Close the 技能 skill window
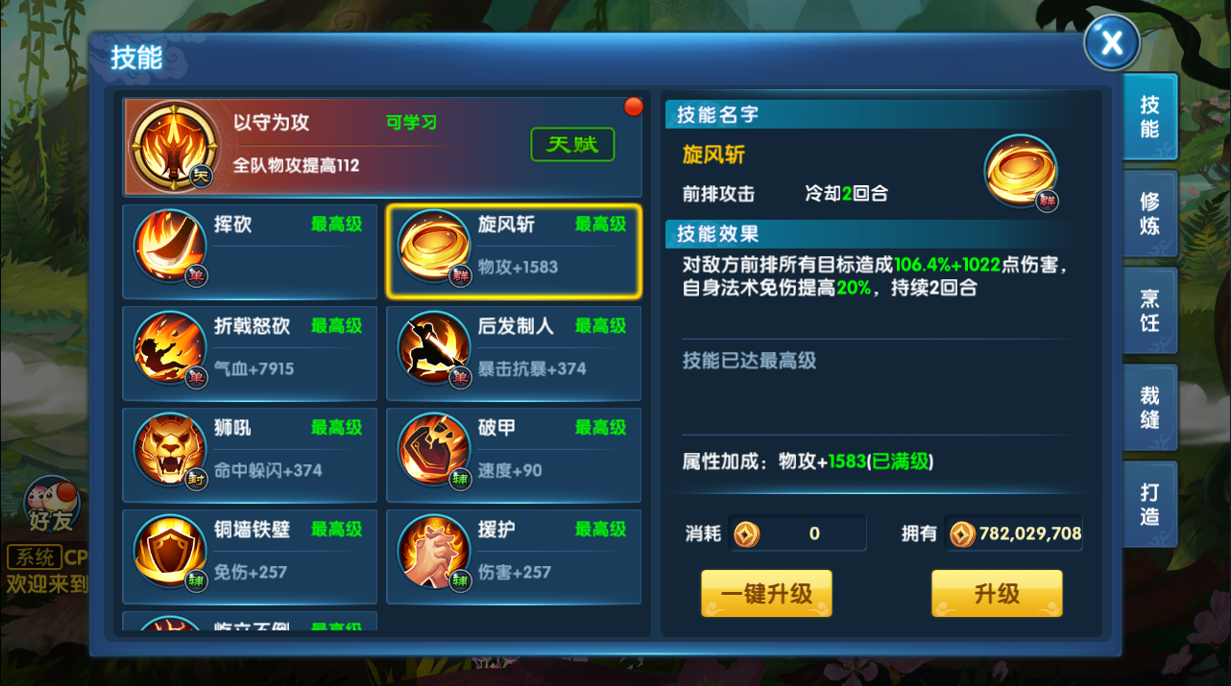This screenshot has width=1231, height=686. pyautogui.click(x=1112, y=42)
